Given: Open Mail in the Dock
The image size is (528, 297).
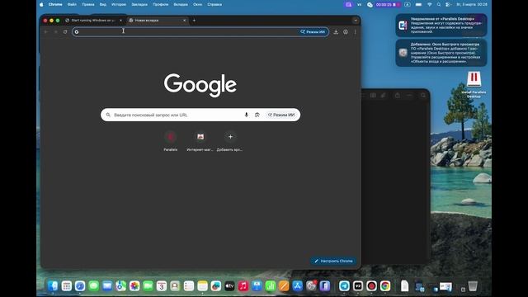Looking at the screenshot, I should 107,286.
